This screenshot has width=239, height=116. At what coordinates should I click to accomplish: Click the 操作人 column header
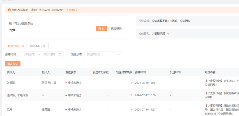point(46,72)
